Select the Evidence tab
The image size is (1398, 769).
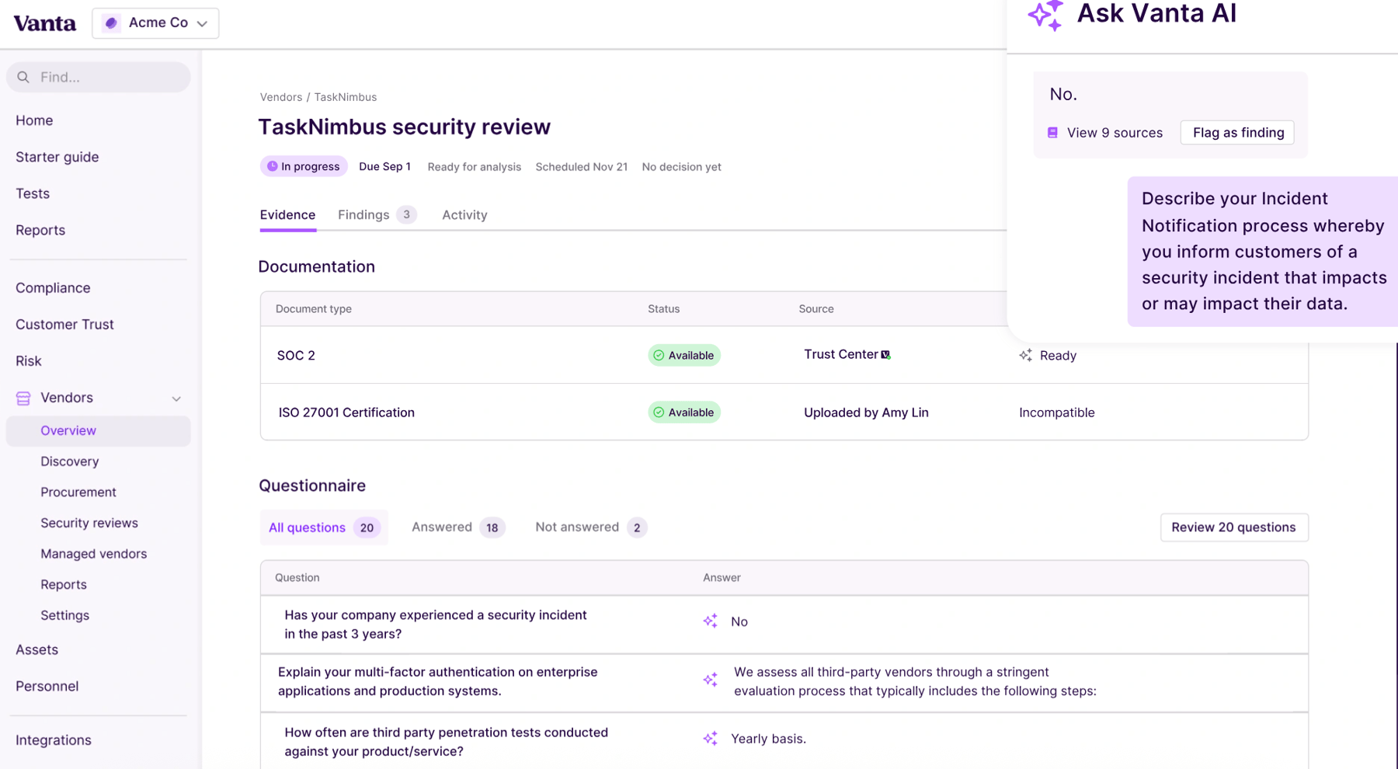(287, 214)
